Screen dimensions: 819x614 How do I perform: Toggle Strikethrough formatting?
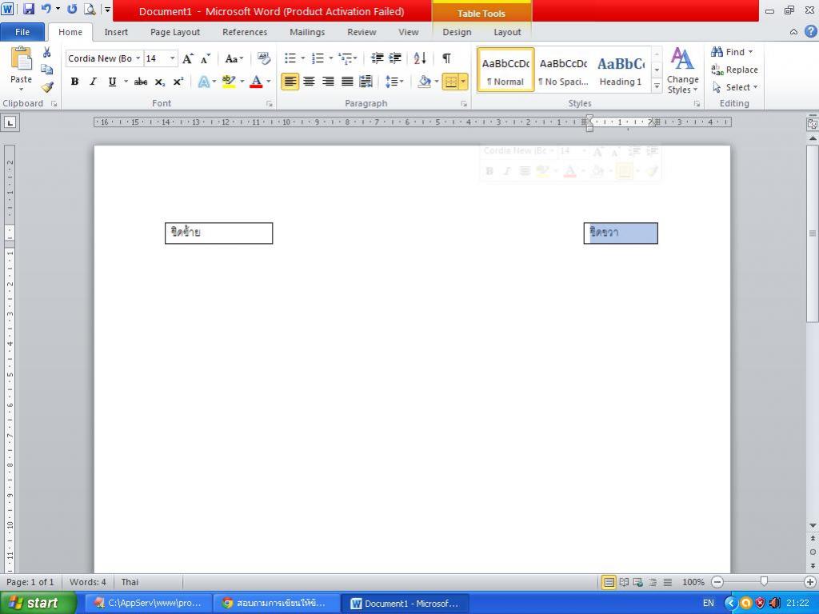click(x=141, y=82)
